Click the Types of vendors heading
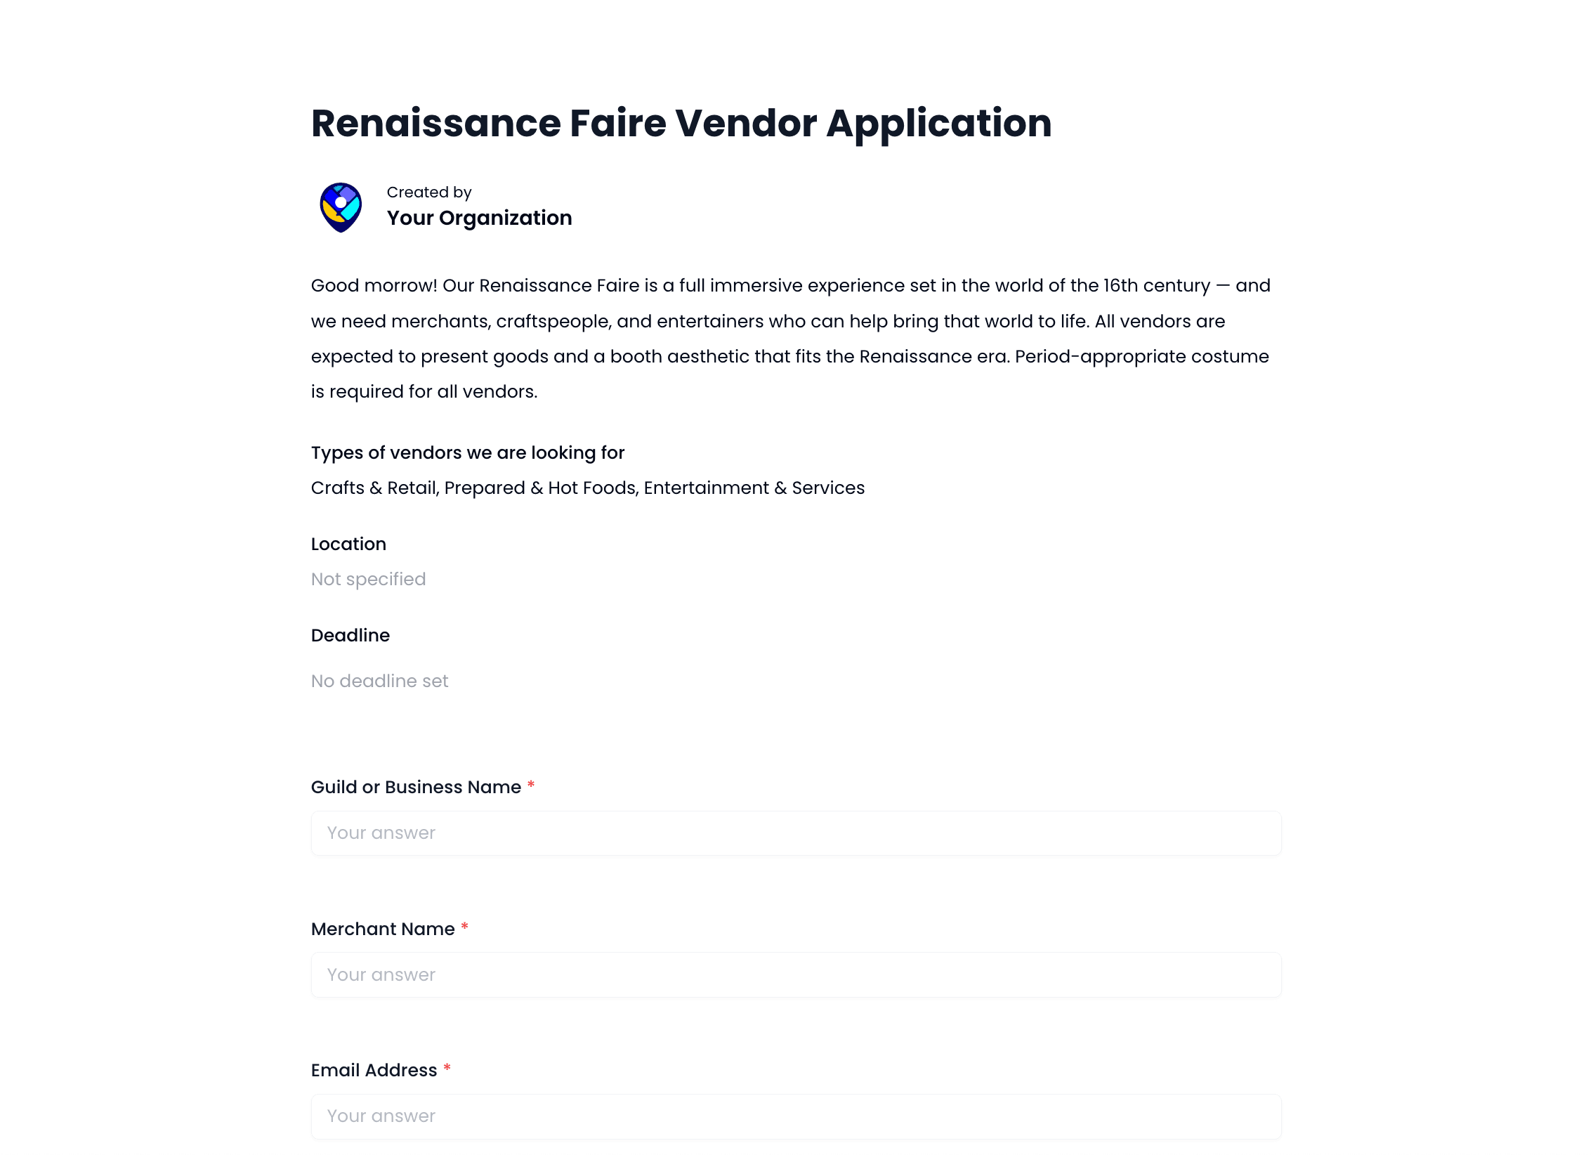This screenshot has height=1155, width=1593. click(467, 452)
